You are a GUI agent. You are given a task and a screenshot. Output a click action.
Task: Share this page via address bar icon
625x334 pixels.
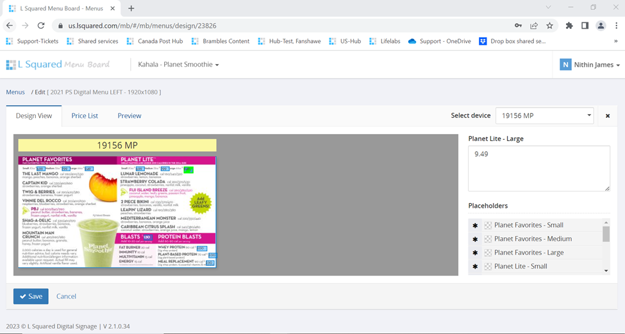click(534, 26)
